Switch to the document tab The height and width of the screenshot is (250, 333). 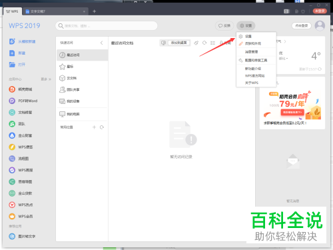(x=55, y=11)
